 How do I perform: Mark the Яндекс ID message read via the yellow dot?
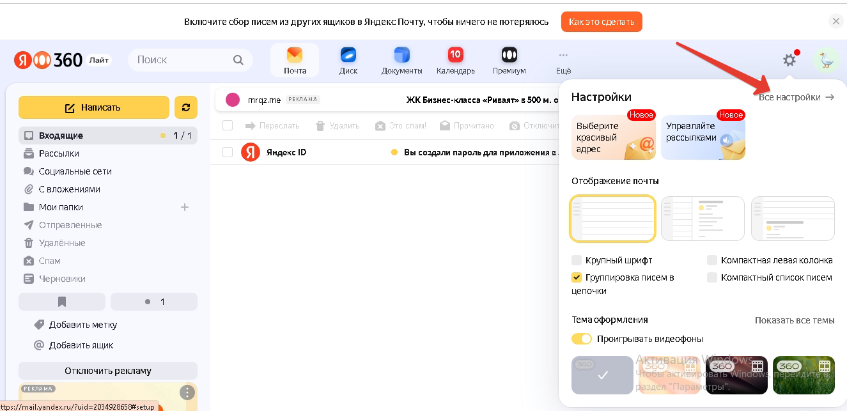coord(394,153)
